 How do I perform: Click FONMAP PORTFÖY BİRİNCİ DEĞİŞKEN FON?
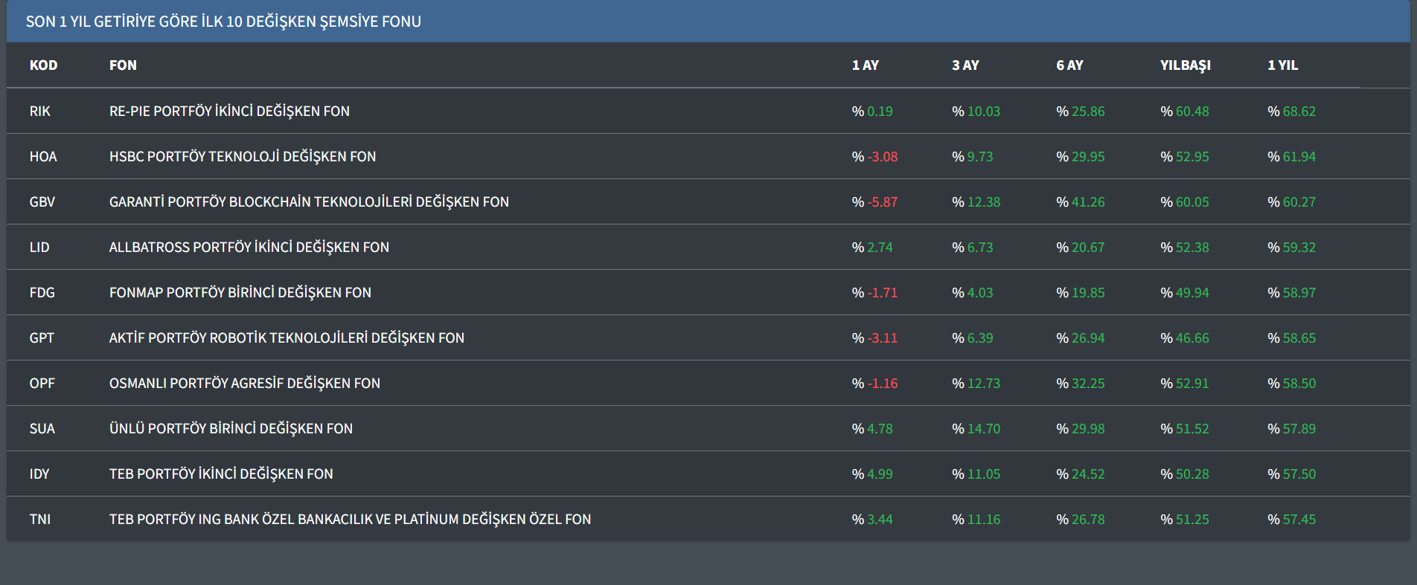click(x=240, y=293)
